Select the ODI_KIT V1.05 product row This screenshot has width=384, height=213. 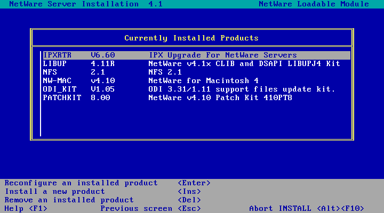(x=197, y=89)
